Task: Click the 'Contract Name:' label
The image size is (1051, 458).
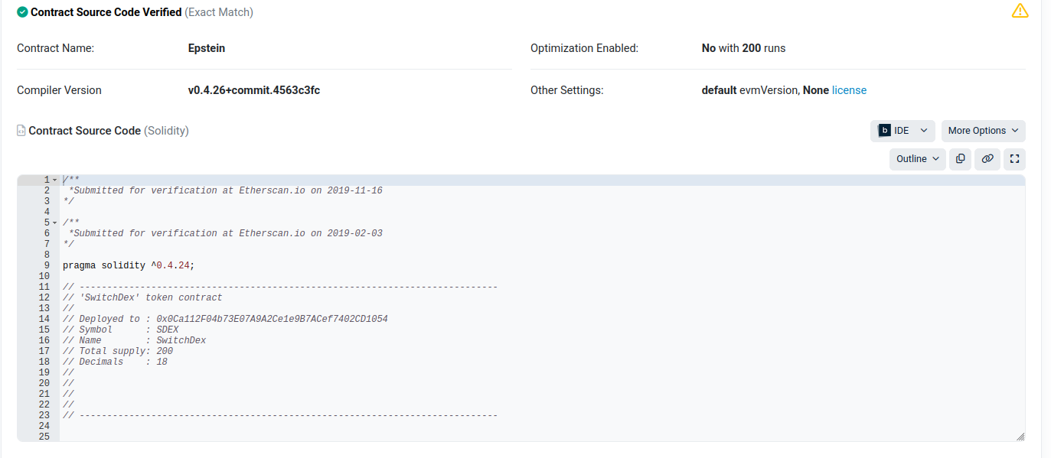Action: [55, 48]
